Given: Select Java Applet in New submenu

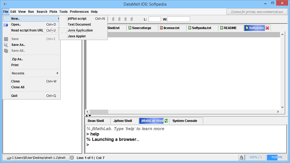Looking at the screenshot, I should [x=83, y=36].
